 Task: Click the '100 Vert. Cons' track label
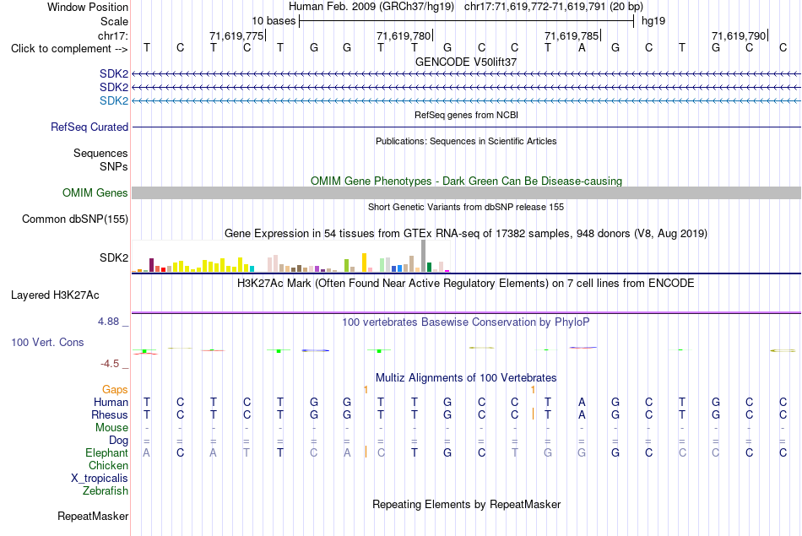(47, 342)
